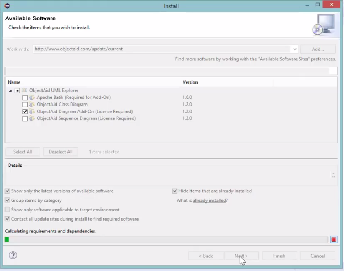Click the Deselect All button
344x271 pixels.
tap(61, 152)
